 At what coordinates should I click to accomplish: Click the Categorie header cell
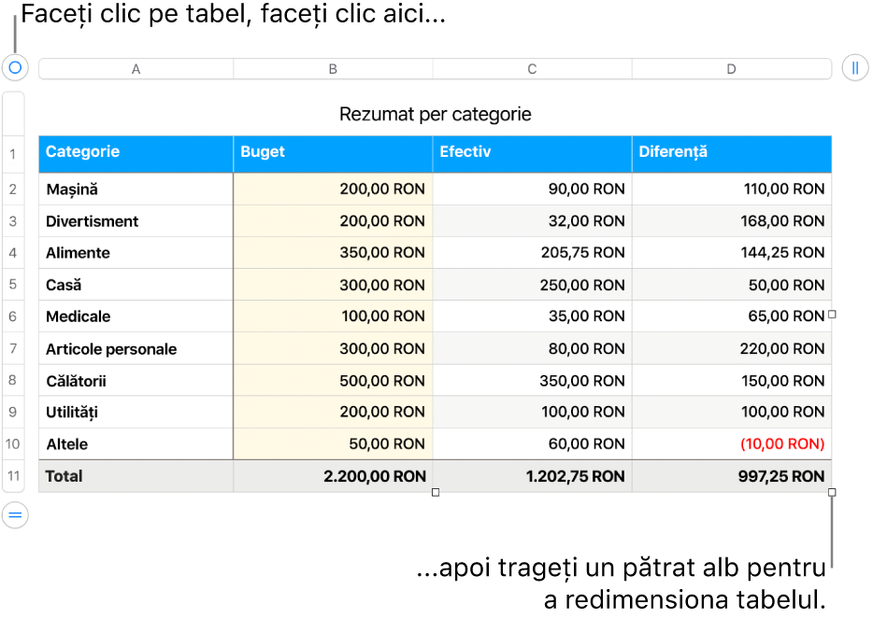coord(136,154)
